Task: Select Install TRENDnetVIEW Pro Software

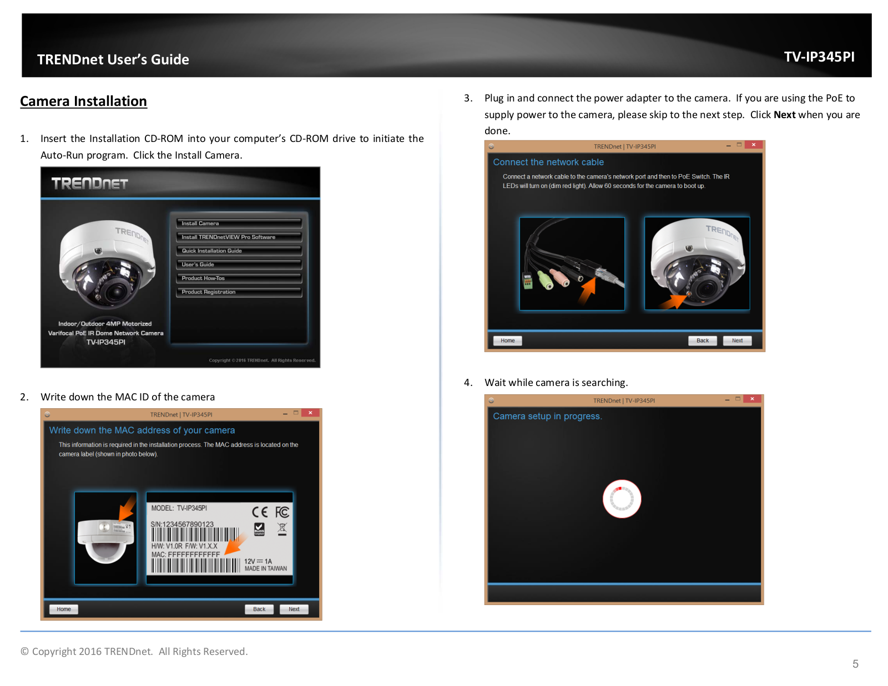Action: point(239,237)
